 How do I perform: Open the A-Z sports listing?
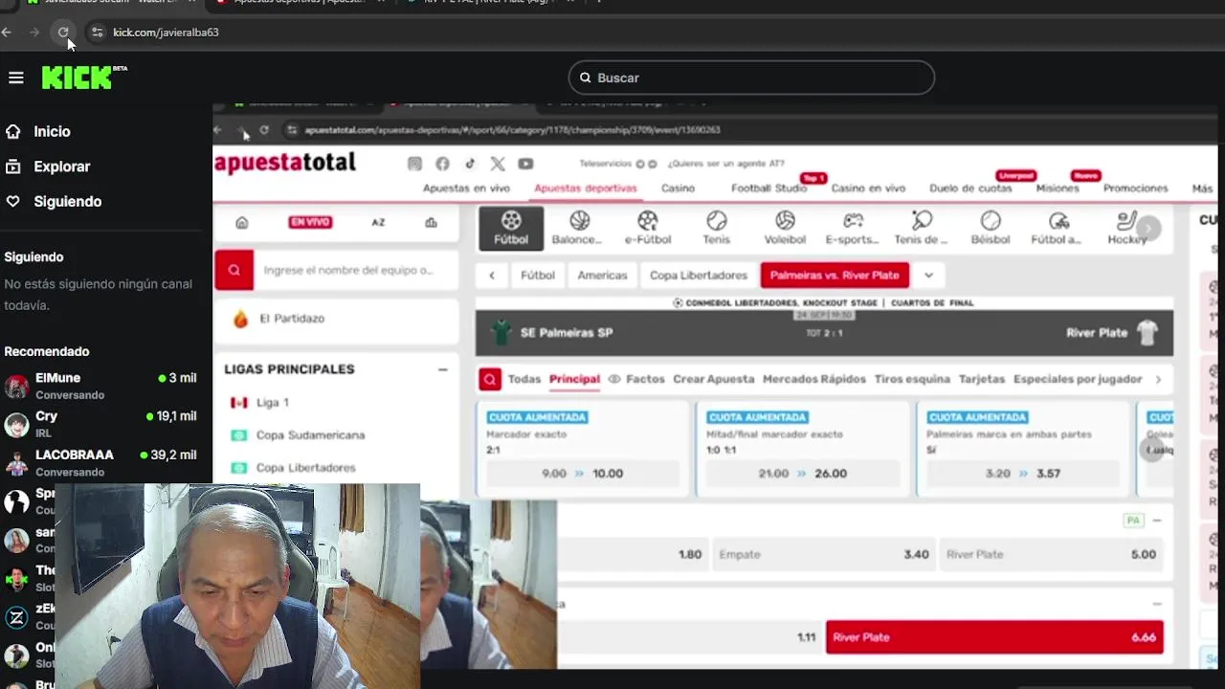coord(378,222)
